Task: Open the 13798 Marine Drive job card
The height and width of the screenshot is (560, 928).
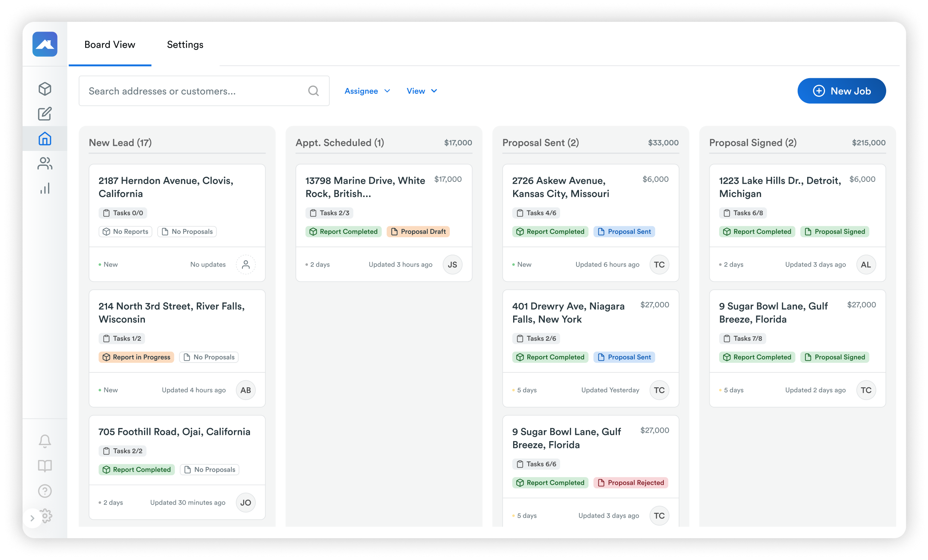Action: pos(365,187)
